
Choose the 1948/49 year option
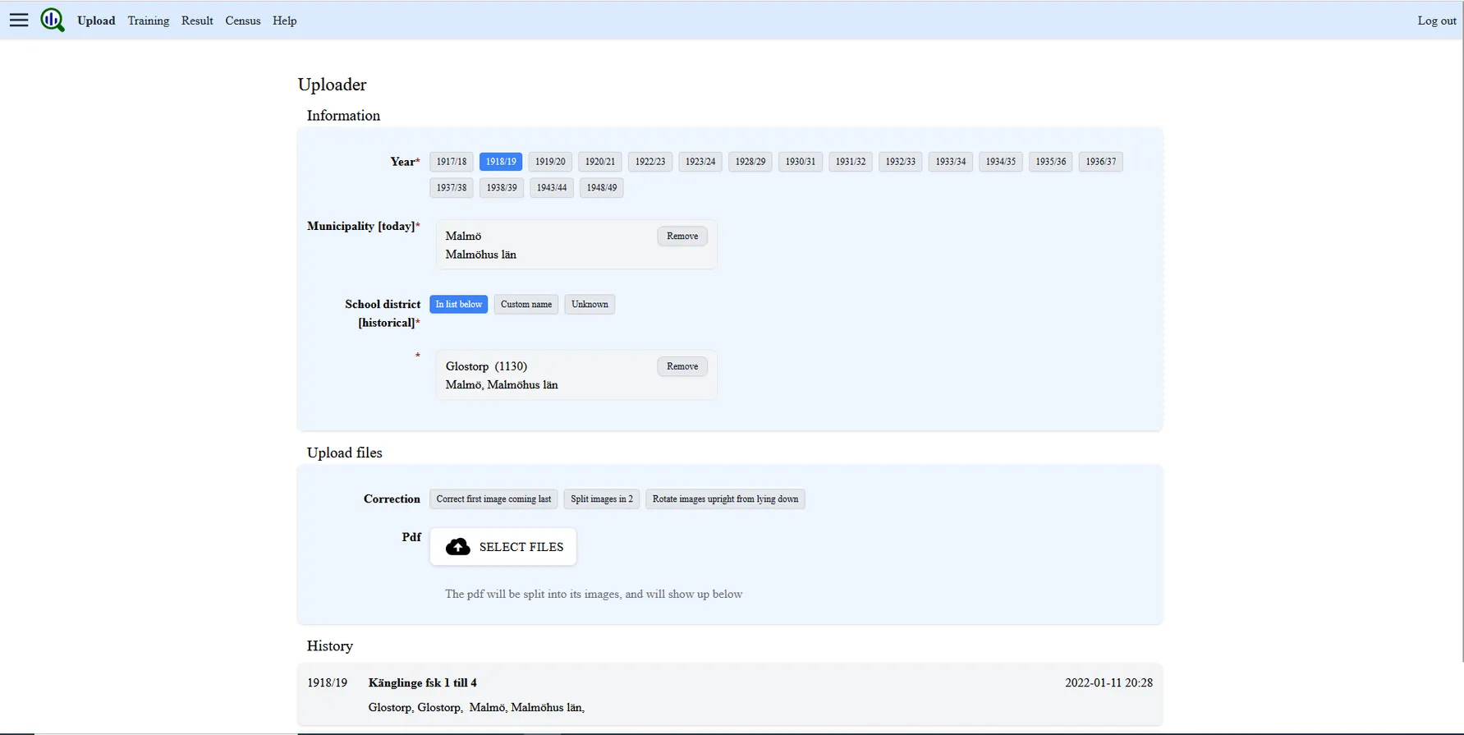601,188
